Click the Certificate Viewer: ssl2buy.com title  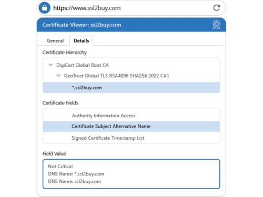click(x=82, y=25)
